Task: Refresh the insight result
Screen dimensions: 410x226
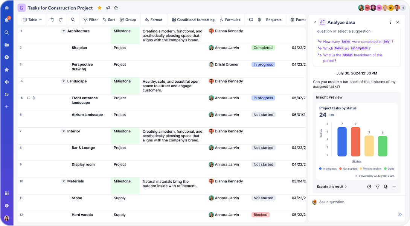Action: pos(369,187)
